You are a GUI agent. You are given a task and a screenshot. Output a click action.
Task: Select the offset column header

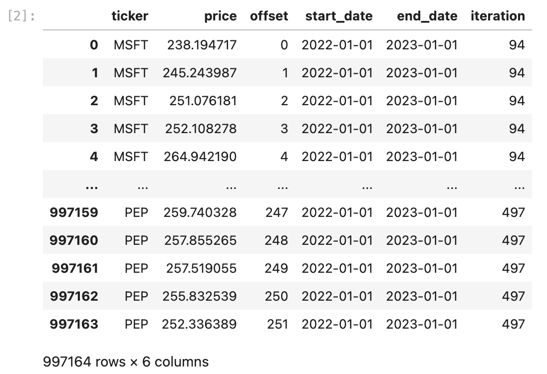pos(269,16)
